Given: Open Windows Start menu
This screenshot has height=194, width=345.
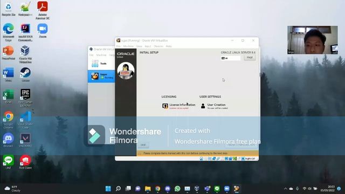Looking at the screenshot, I should (108, 189).
